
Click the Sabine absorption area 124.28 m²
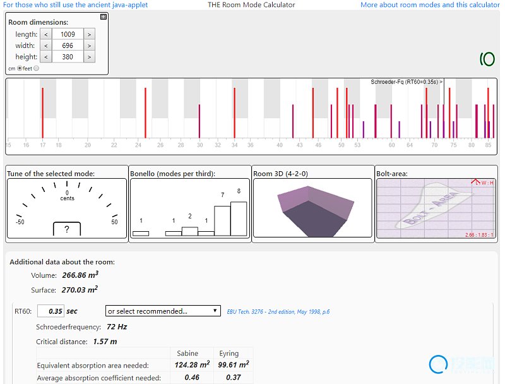pos(193,364)
